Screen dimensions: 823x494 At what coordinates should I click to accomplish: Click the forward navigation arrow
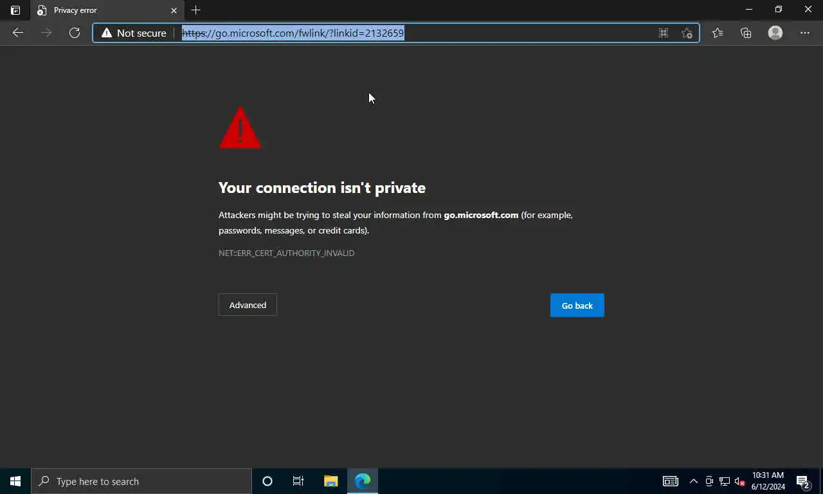[x=46, y=33]
